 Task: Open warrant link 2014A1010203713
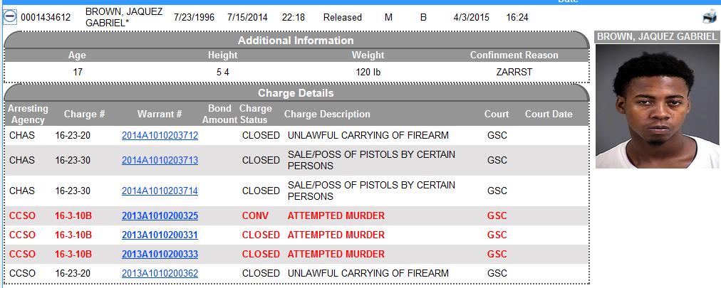tap(160, 161)
